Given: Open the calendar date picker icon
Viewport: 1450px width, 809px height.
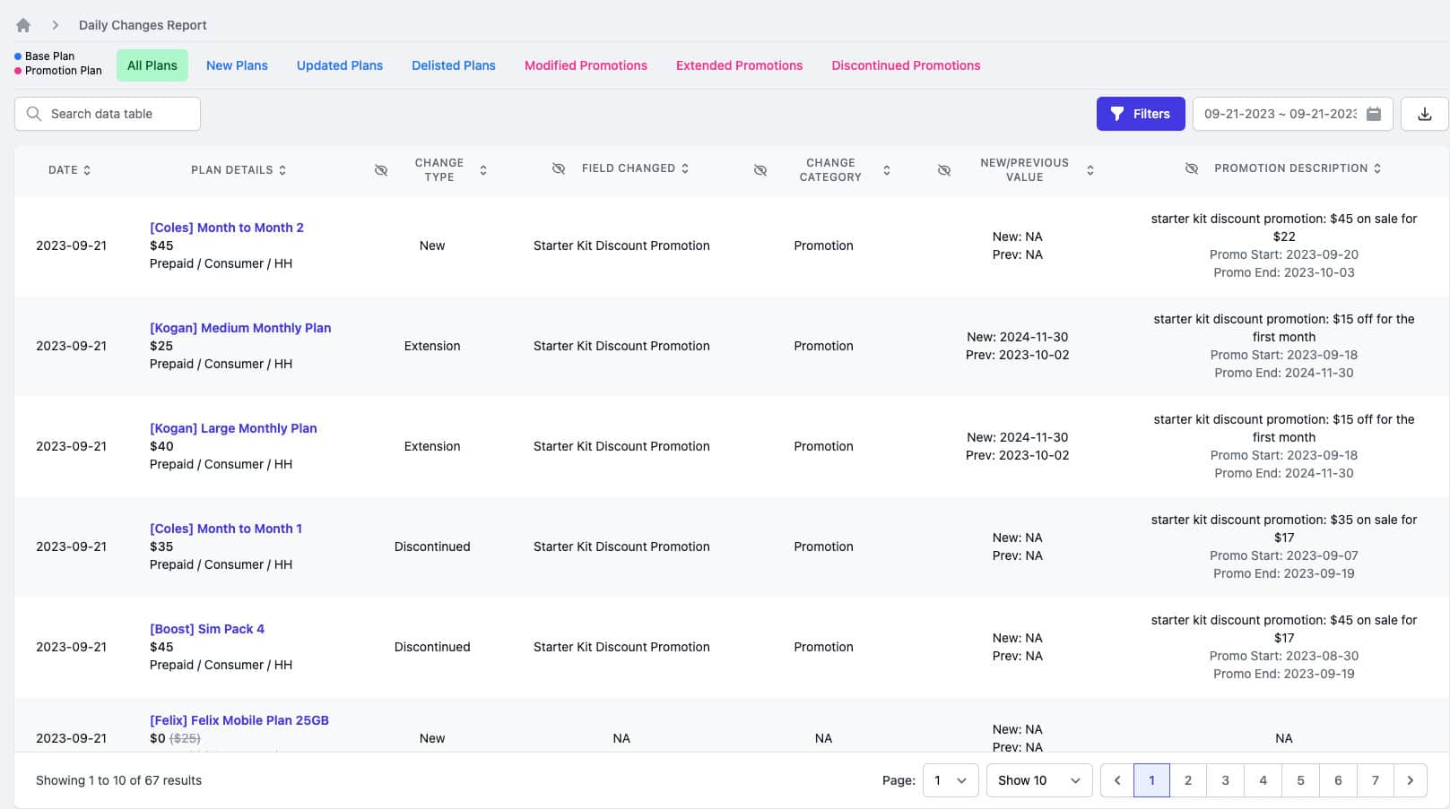Looking at the screenshot, I should (x=1373, y=114).
